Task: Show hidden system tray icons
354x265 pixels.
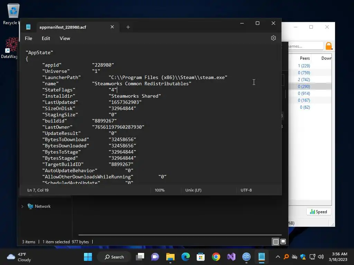Action: coord(278,257)
